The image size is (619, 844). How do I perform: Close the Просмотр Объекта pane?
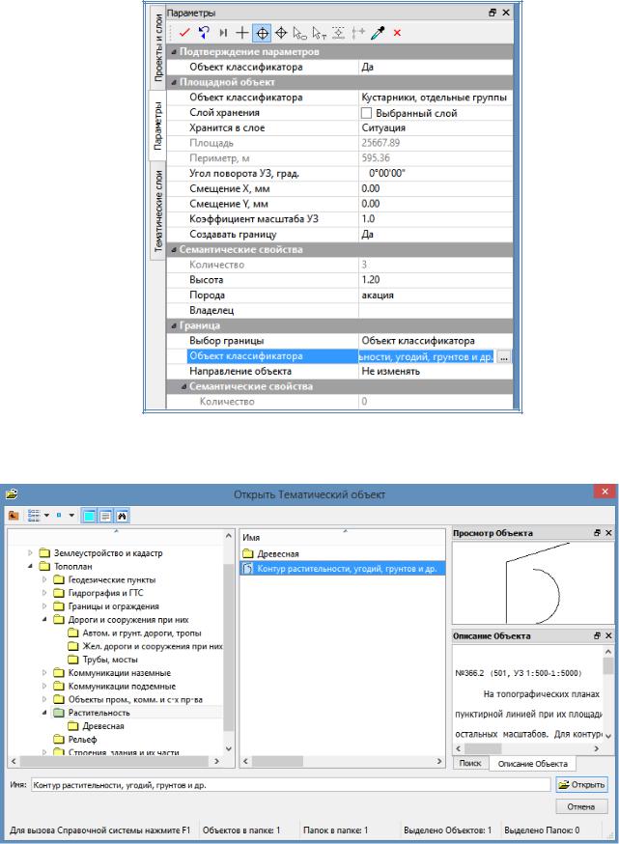(608, 533)
